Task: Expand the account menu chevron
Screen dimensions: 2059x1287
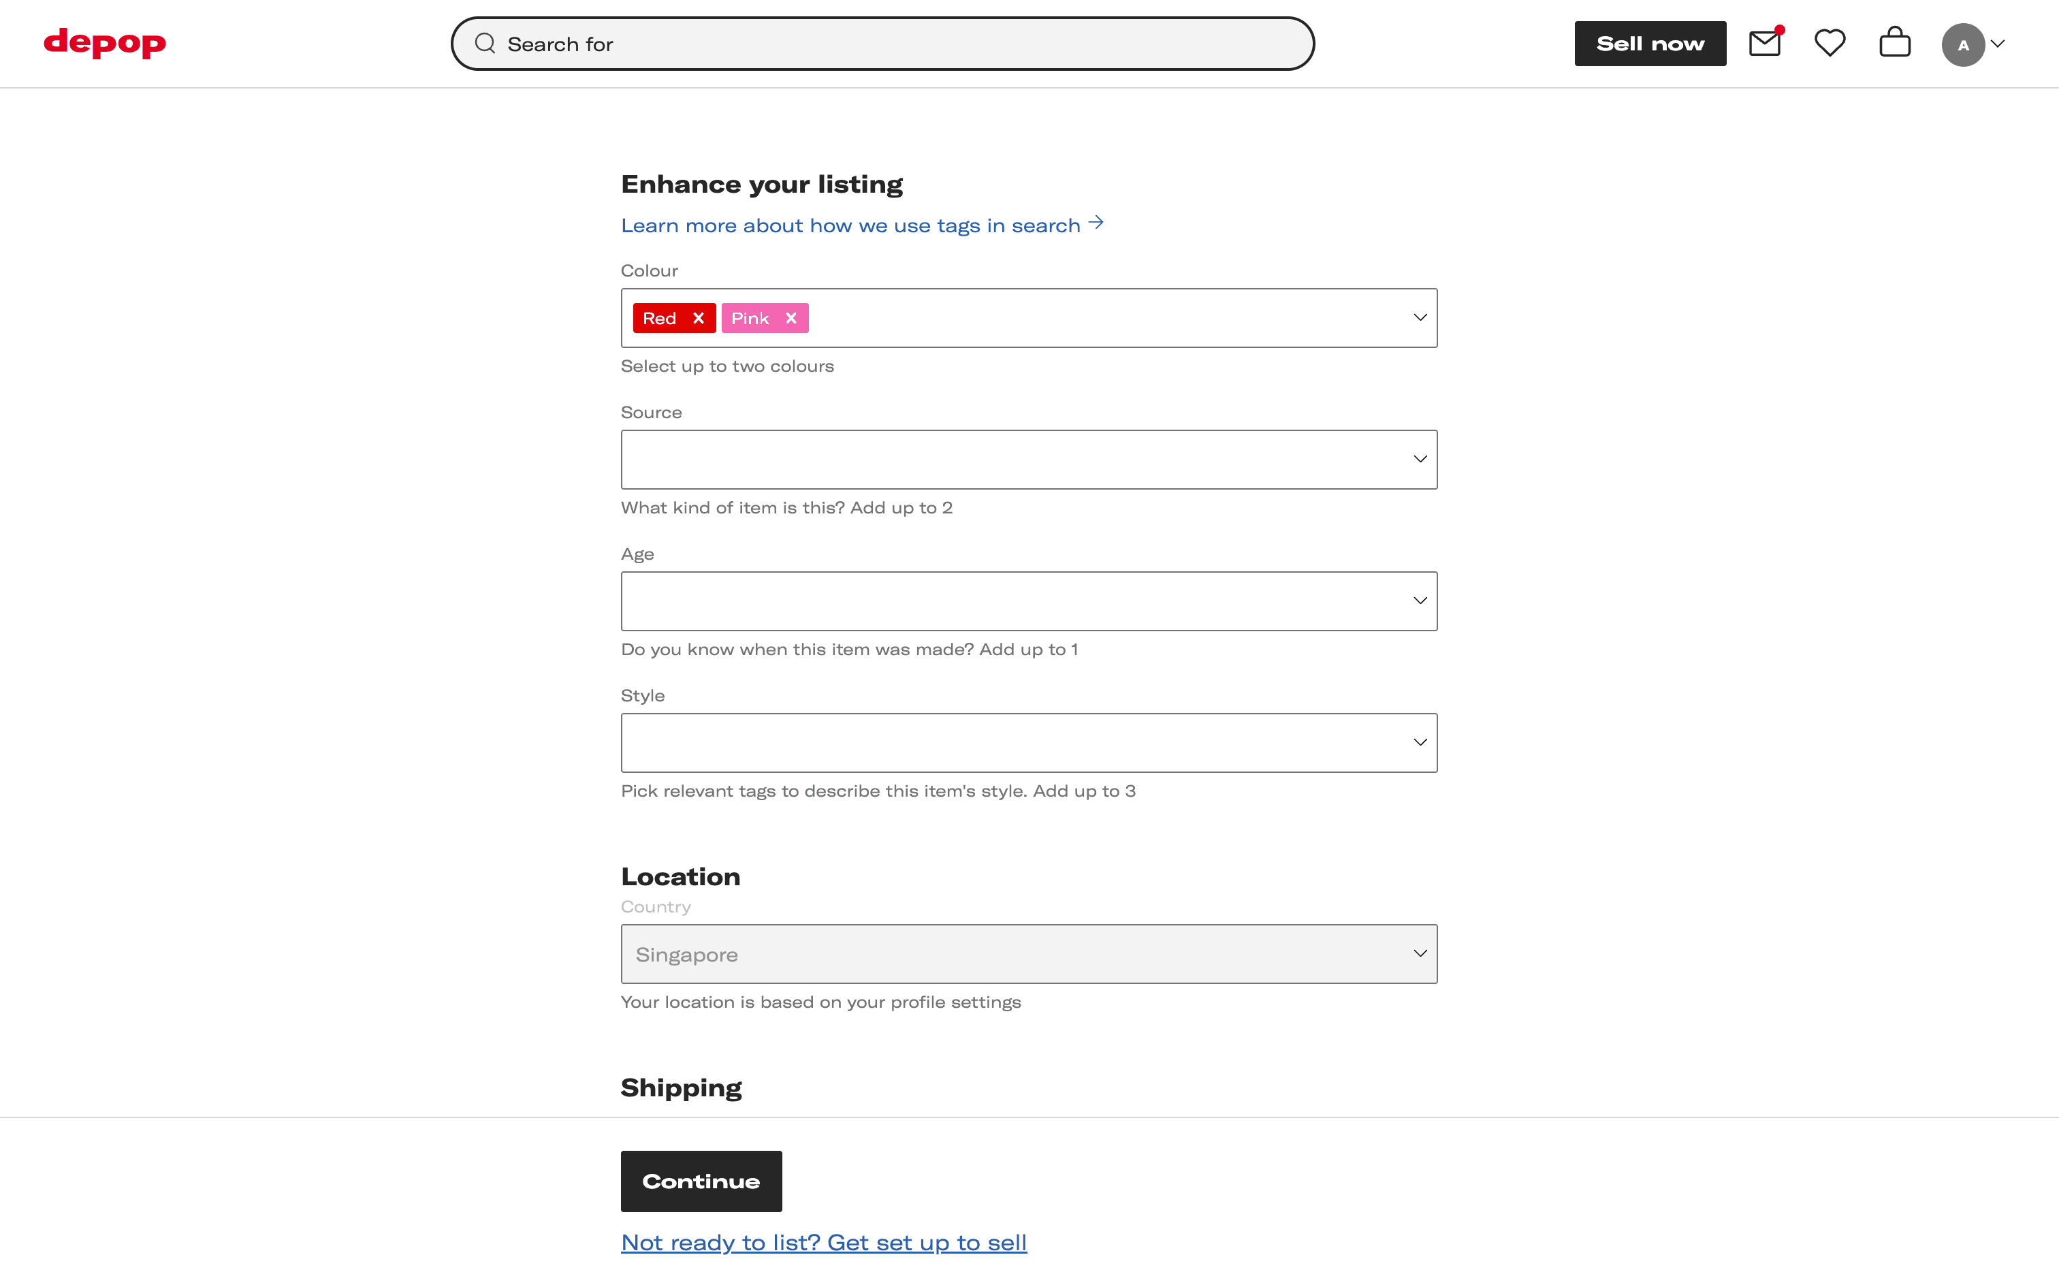Action: [x=1998, y=44]
